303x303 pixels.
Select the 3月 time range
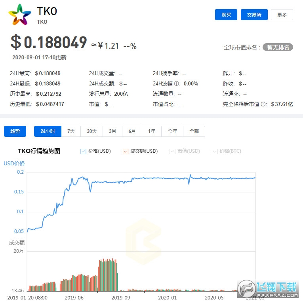[x=112, y=131]
